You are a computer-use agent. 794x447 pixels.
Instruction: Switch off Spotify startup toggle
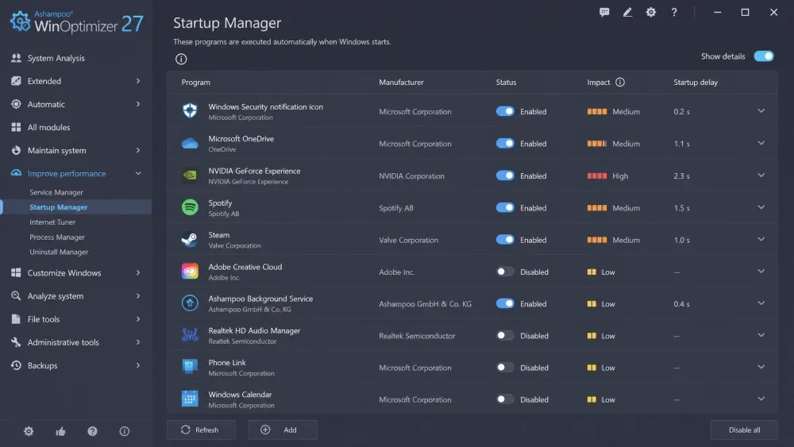(x=505, y=207)
